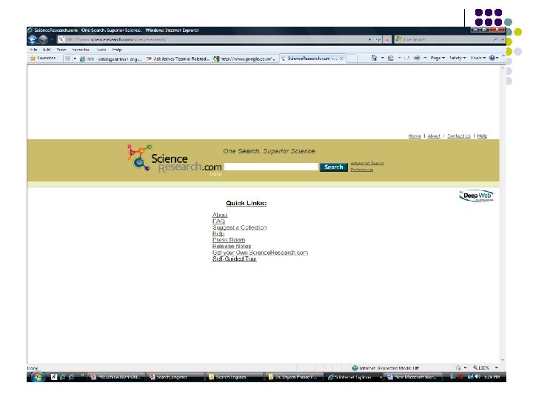This screenshot has width=533, height=400.
Task: Open a new blank tab
Action: point(352,59)
